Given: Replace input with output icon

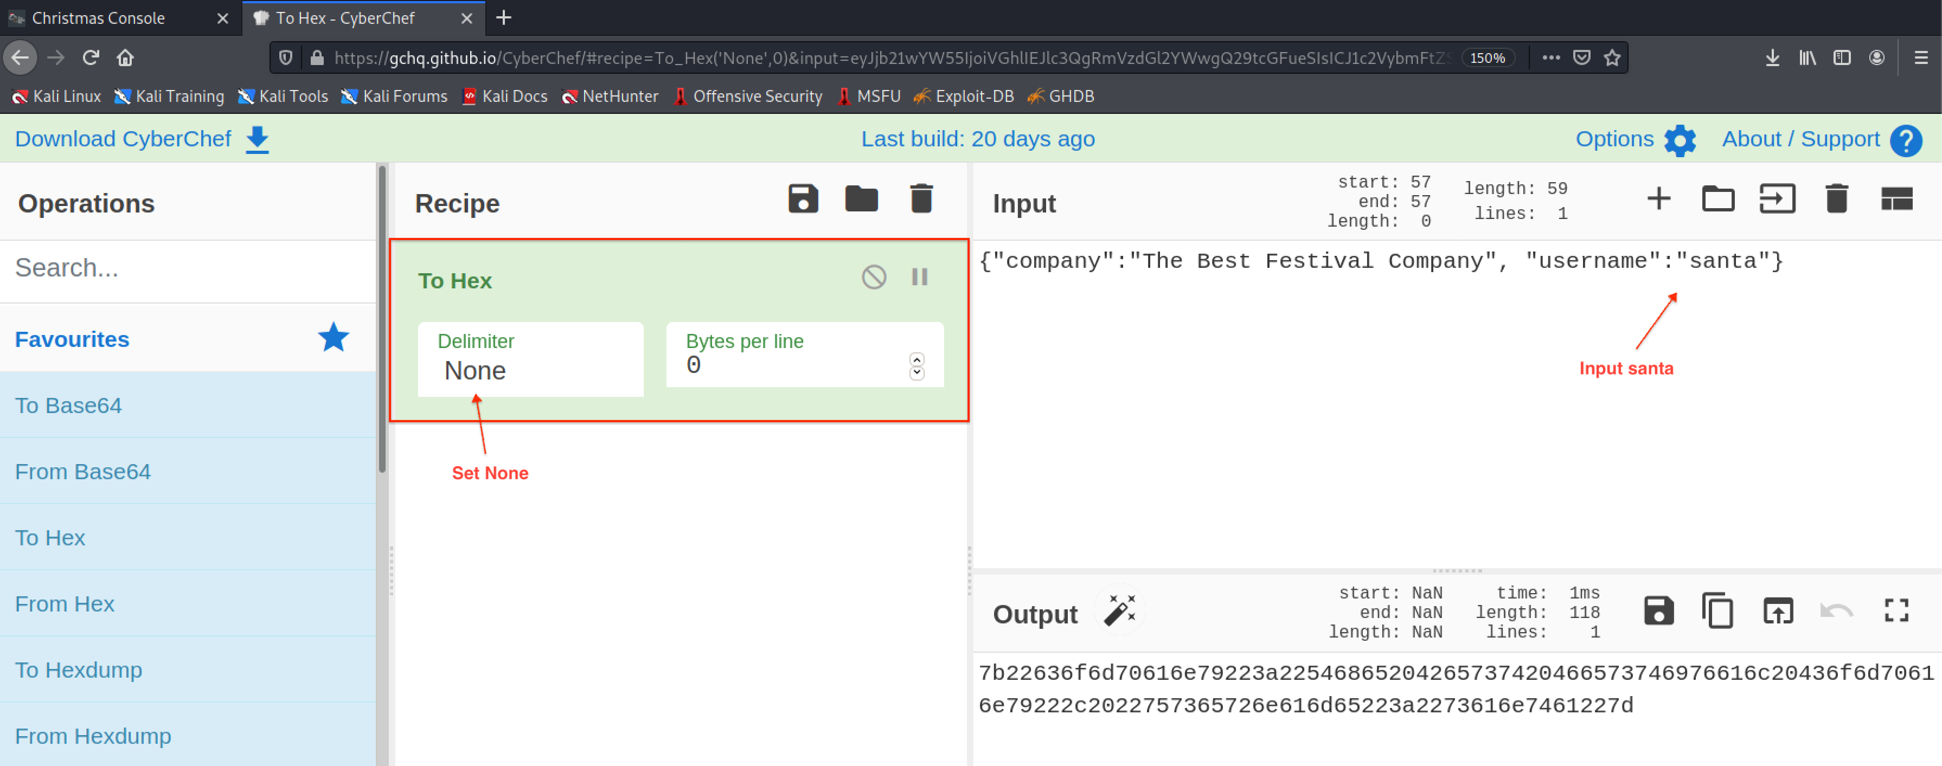Looking at the screenshot, I should (x=1778, y=611).
